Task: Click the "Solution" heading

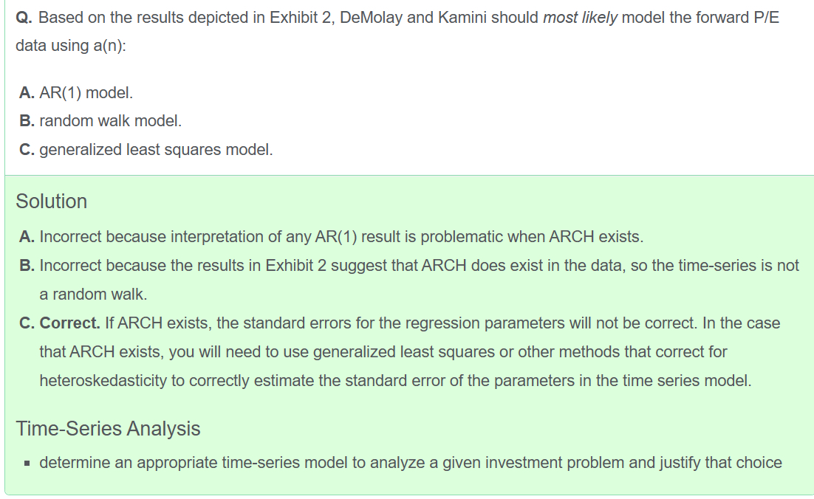Action: click(52, 202)
